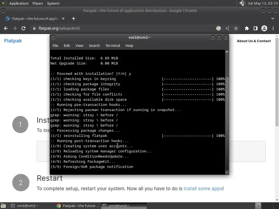Click the Applications menu logo icon
Viewport: 279px width, 209px height.
(4, 3)
